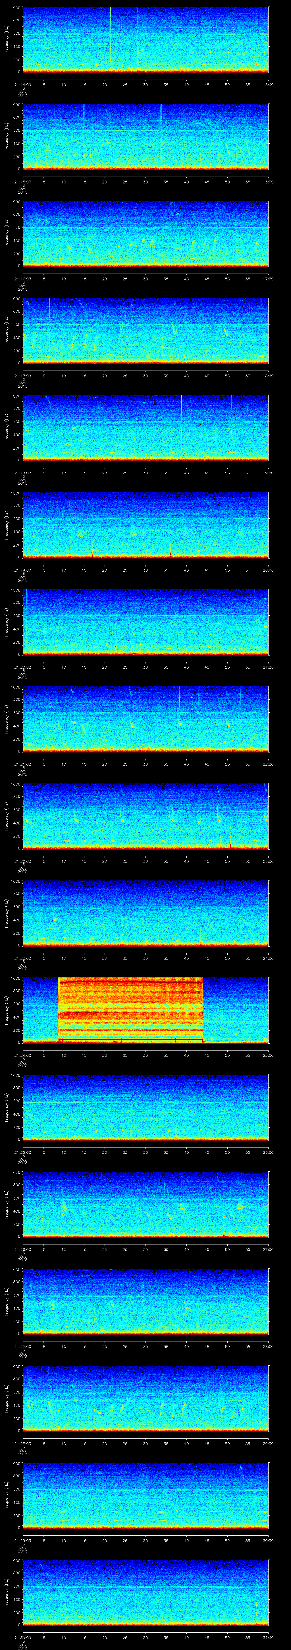Click the "21:15:00" start time label
The height and width of the screenshot is (1650, 291).
[x=22, y=182]
